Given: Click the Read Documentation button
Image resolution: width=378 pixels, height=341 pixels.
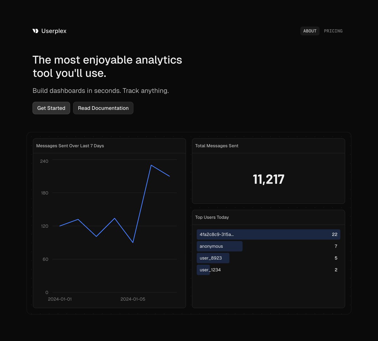Looking at the screenshot, I should click(x=103, y=108).
